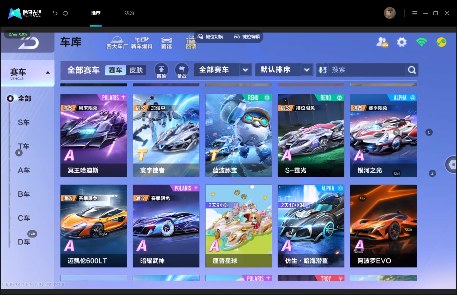457x295 pixels.
Task: Click the 置顶 pin-to-top icon
Action: pos(161,70)
